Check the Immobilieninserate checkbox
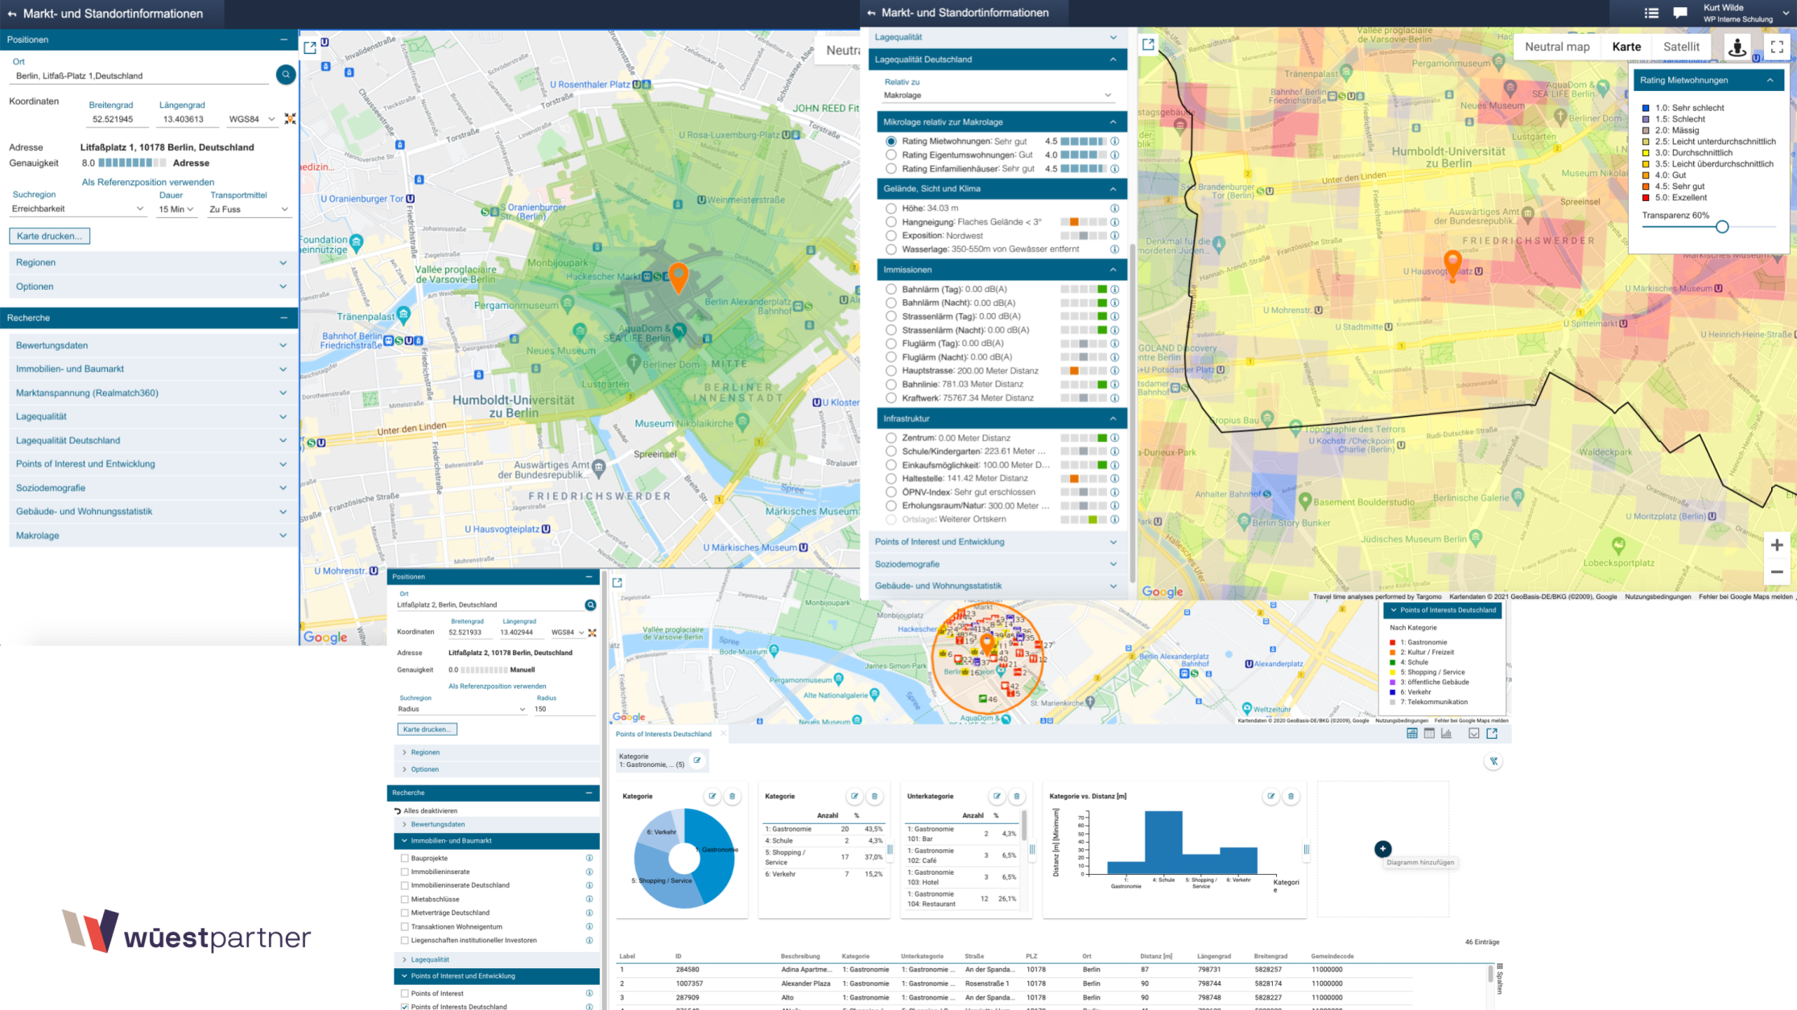 coord(405,872)
